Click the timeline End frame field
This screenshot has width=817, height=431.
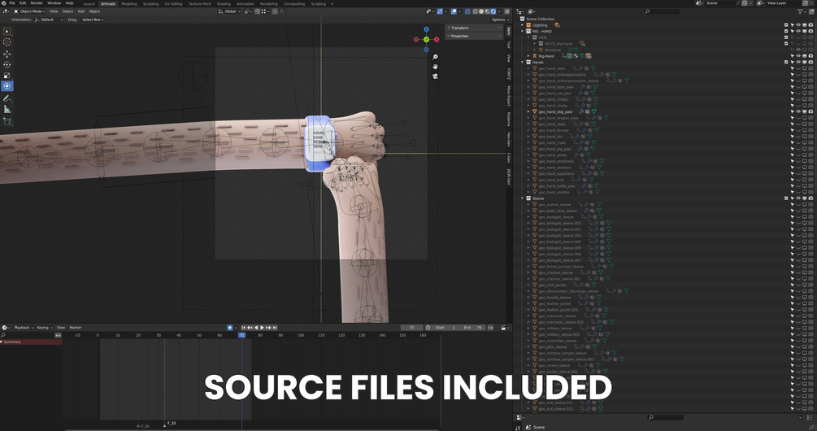[473, 328]
